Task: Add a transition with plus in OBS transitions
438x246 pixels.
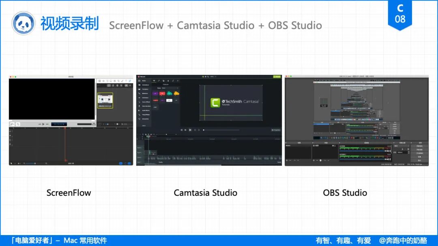Action: click(403, 149)
